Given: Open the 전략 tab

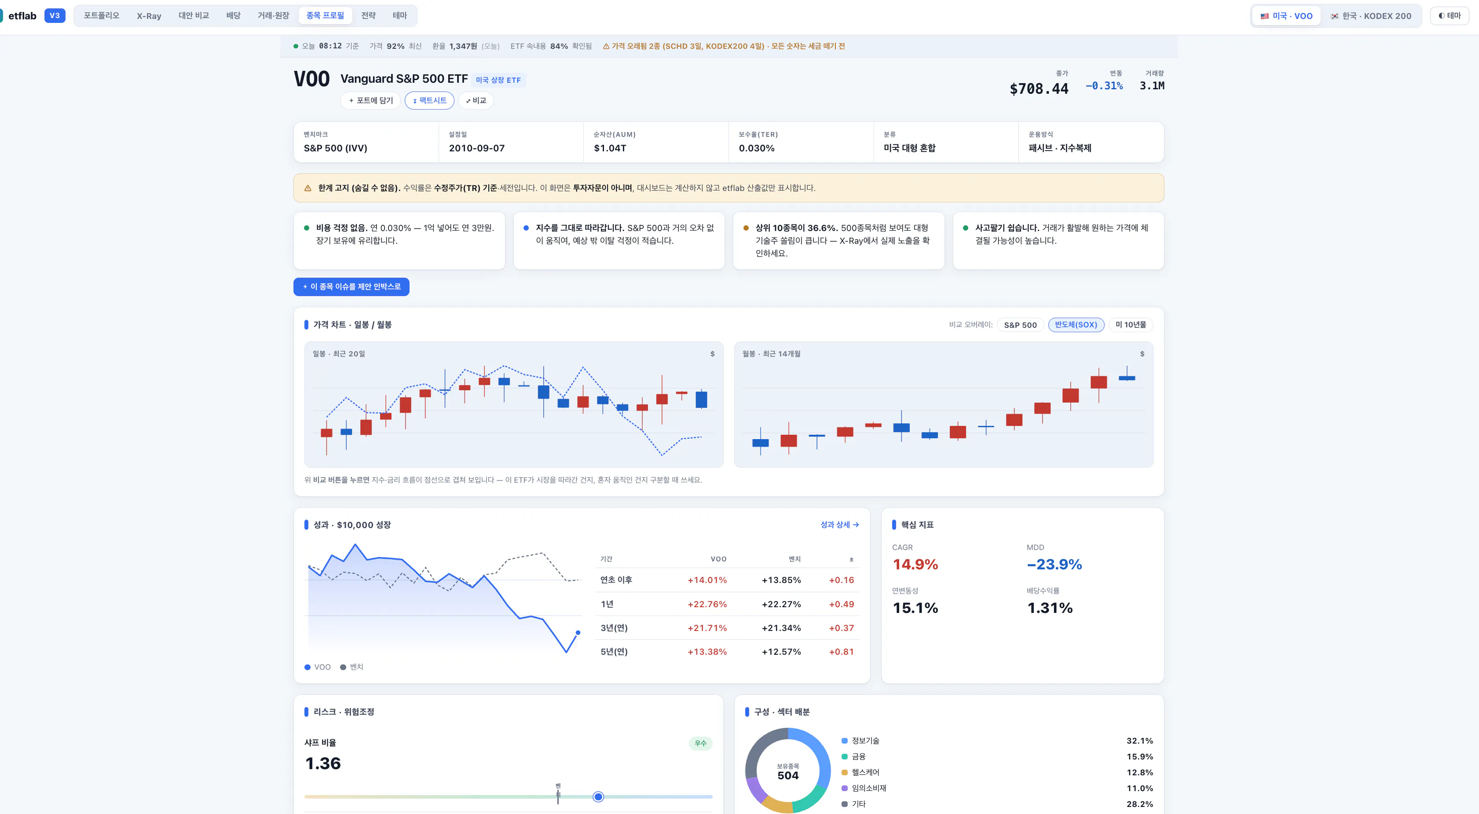Looking at the screenshot, I should 369,15.
